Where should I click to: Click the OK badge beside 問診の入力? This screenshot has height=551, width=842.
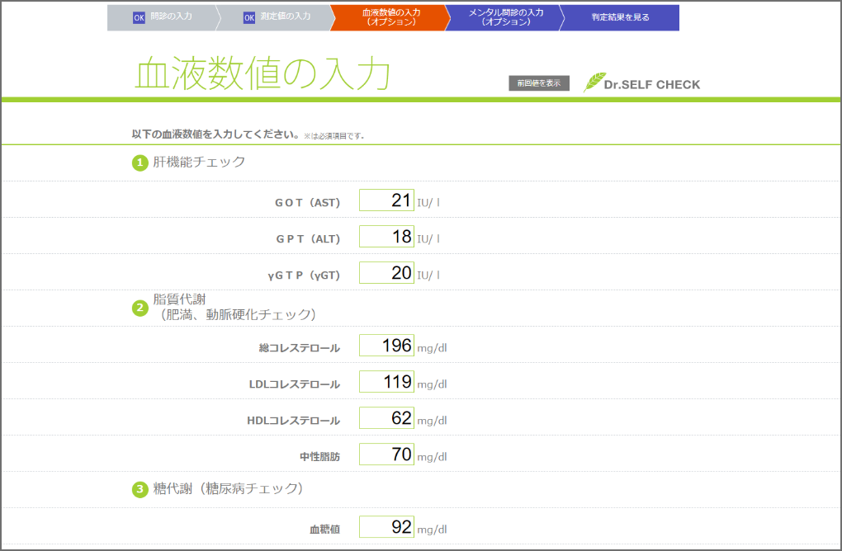point(139,17)
